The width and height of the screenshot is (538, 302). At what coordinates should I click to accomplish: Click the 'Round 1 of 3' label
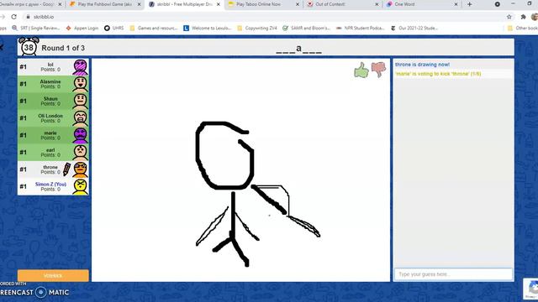pos(63,48)
